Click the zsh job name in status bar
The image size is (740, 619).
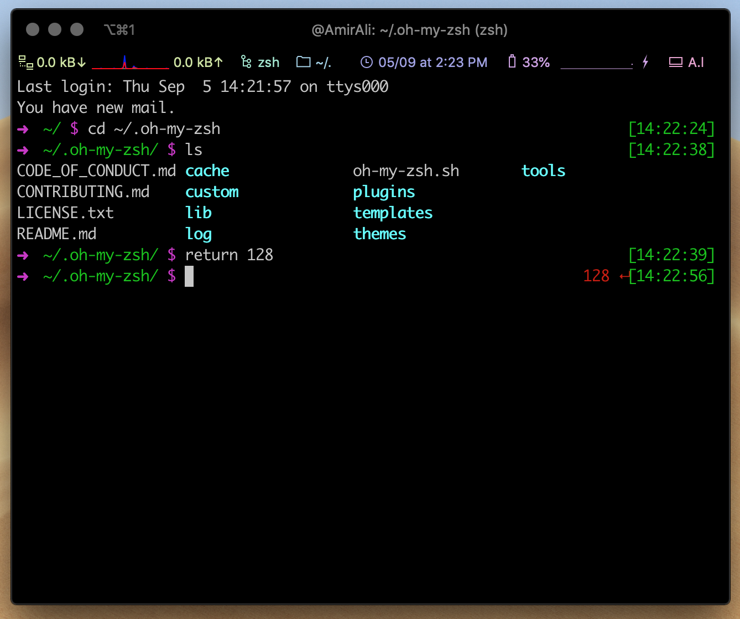(x=268, y=63)
